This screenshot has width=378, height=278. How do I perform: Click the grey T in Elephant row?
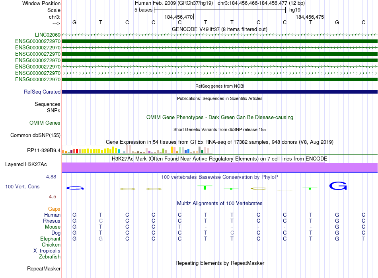coord(364,239)
